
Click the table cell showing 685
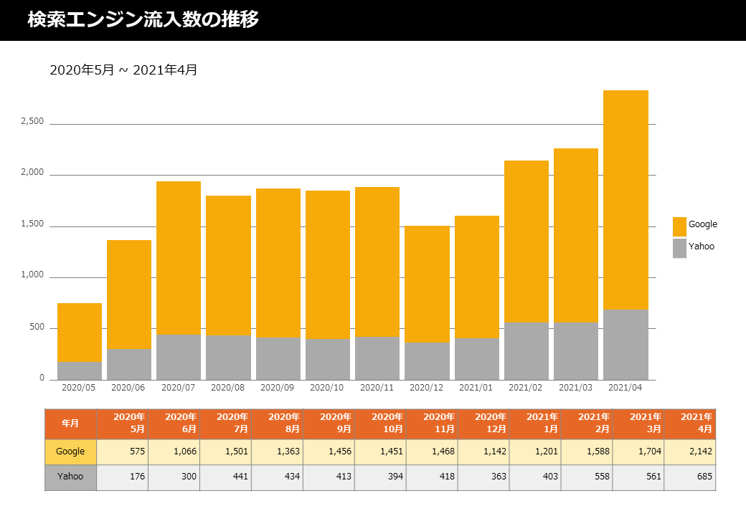pyautogui.click(x=689, y=477)
